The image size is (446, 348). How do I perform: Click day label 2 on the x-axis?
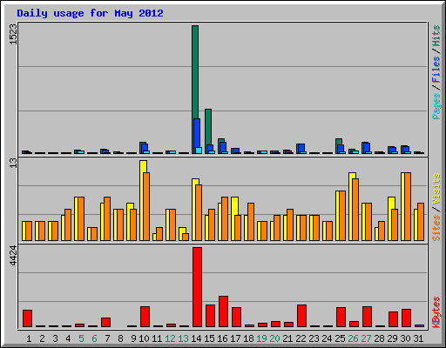click(x=42, y=338)
